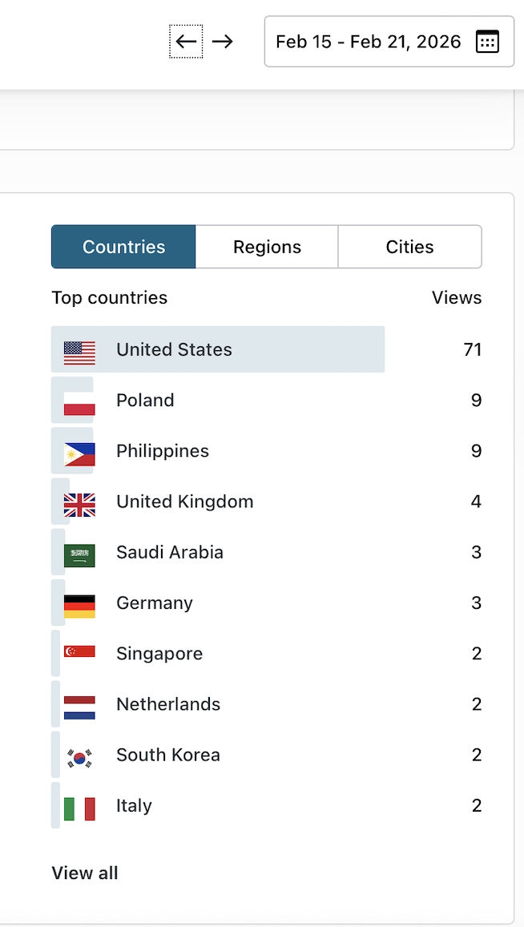Click the Singapore flag icon
The height and width of the screenshot is (927, 524).
pyautogui.click(x=79, y=654)
